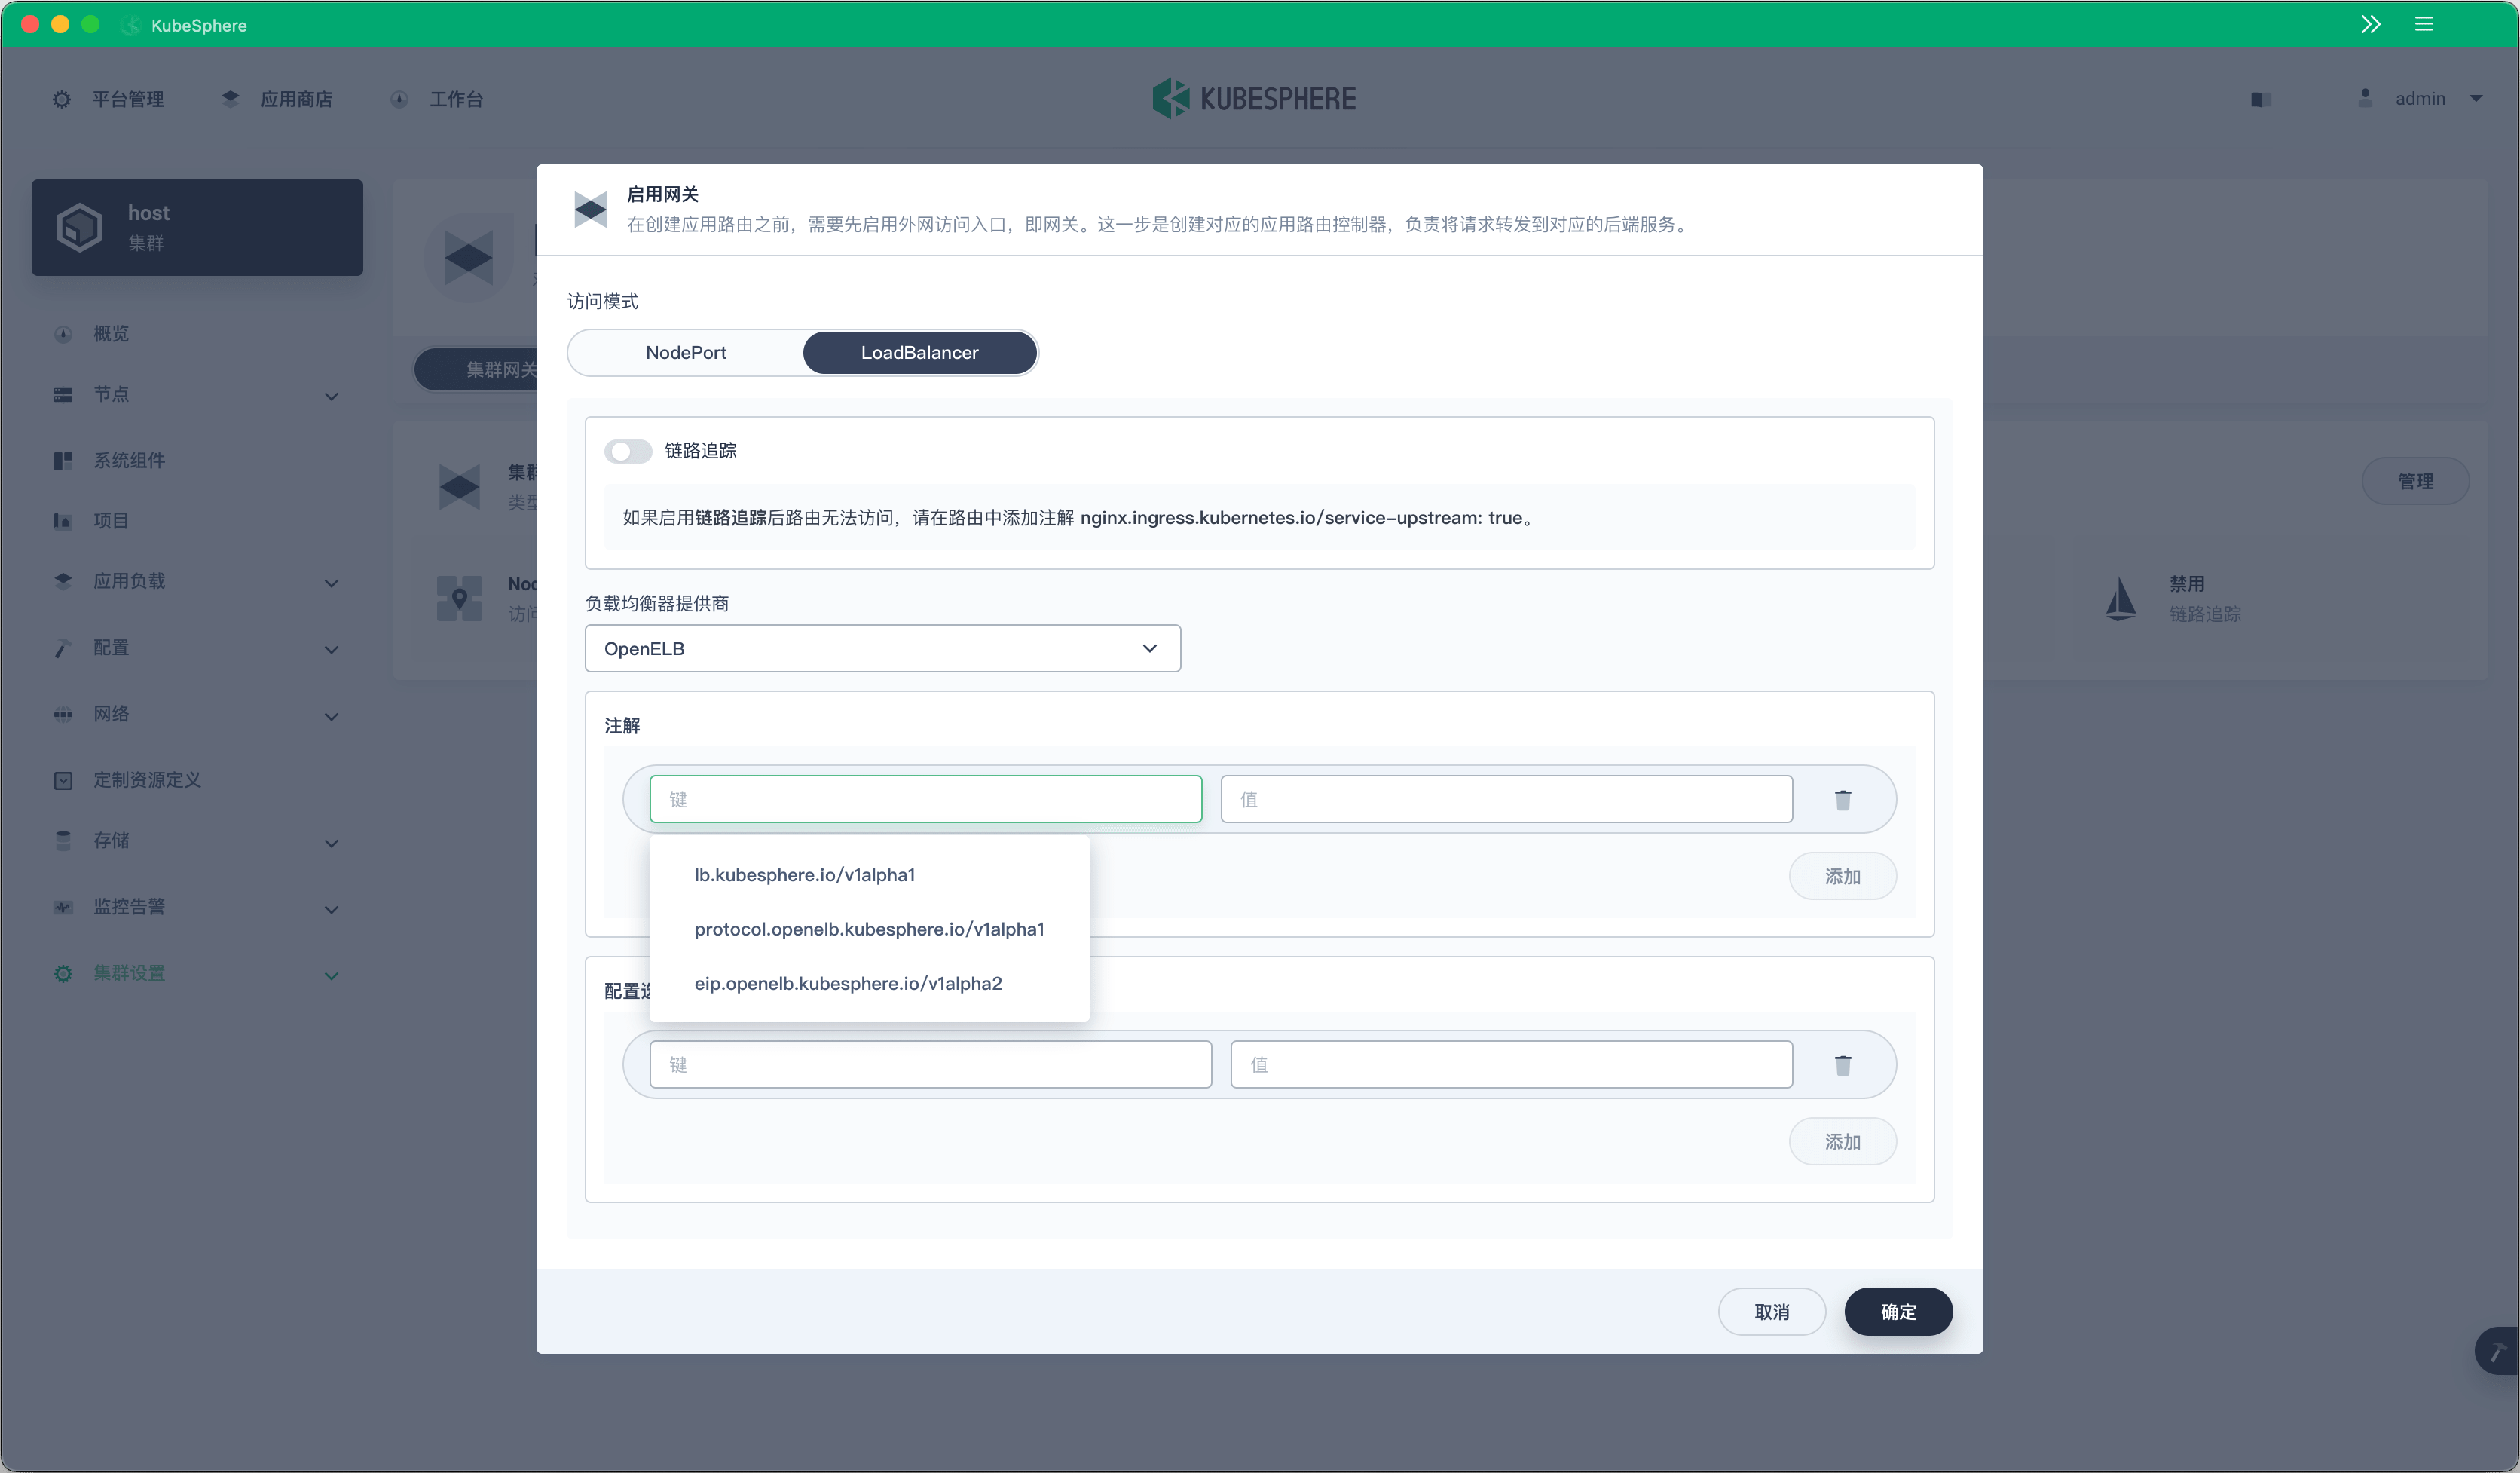Focus the annotation 值 value input field
The image size is (2520, 1473).
pos(1507,799)
